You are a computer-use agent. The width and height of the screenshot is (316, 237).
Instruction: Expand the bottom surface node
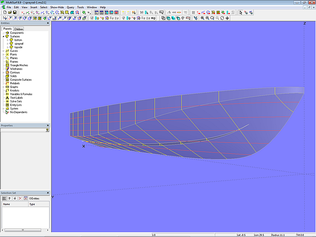(x=7, y=40)
